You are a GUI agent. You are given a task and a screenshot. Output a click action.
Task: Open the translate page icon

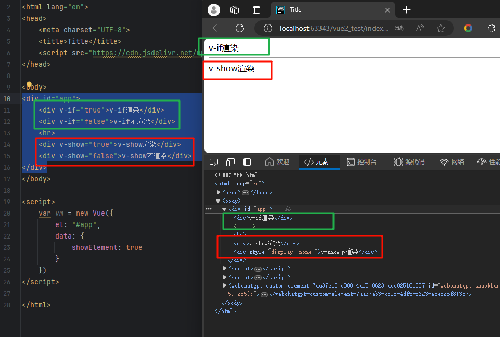click(399, 28)
